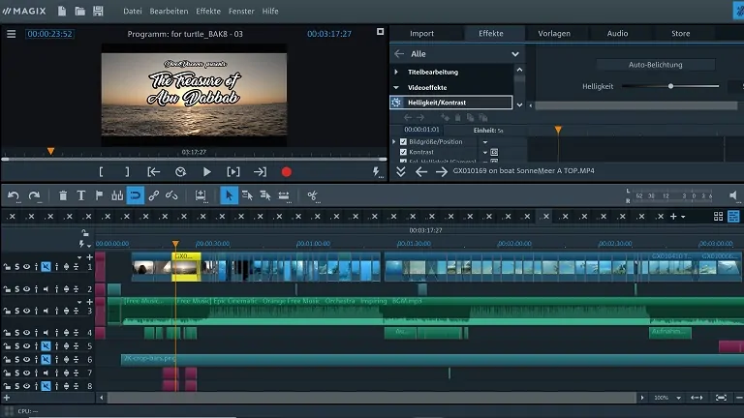The image size is (744, 418).
Task: Toggle visibility eye on track 1
Action: pyautogui.click(x=26, y=267)
